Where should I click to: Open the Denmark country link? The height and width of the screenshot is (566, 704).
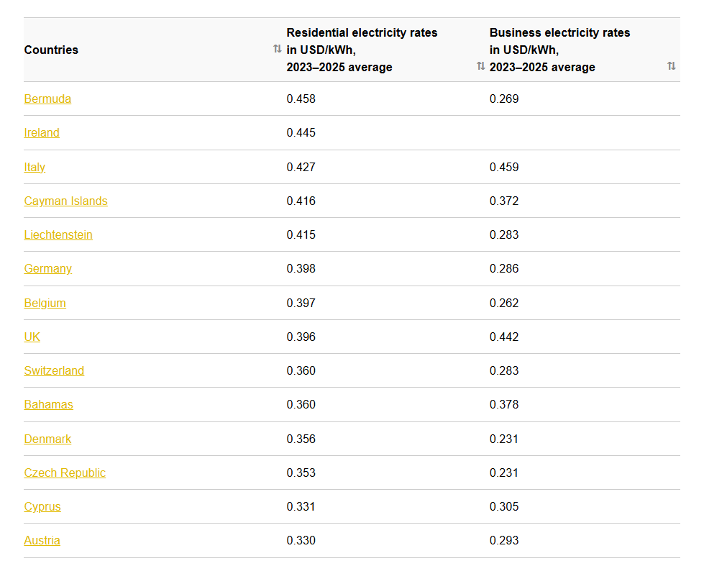click(x=47, y=439)
